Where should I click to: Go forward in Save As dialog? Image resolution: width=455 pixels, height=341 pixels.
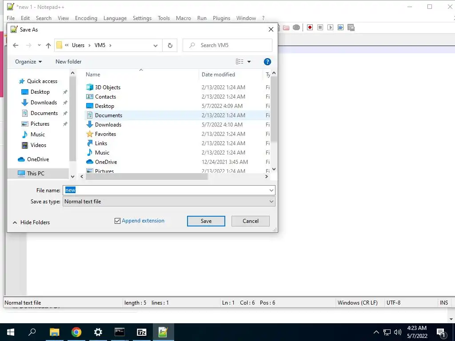click(x=28, y=45)
